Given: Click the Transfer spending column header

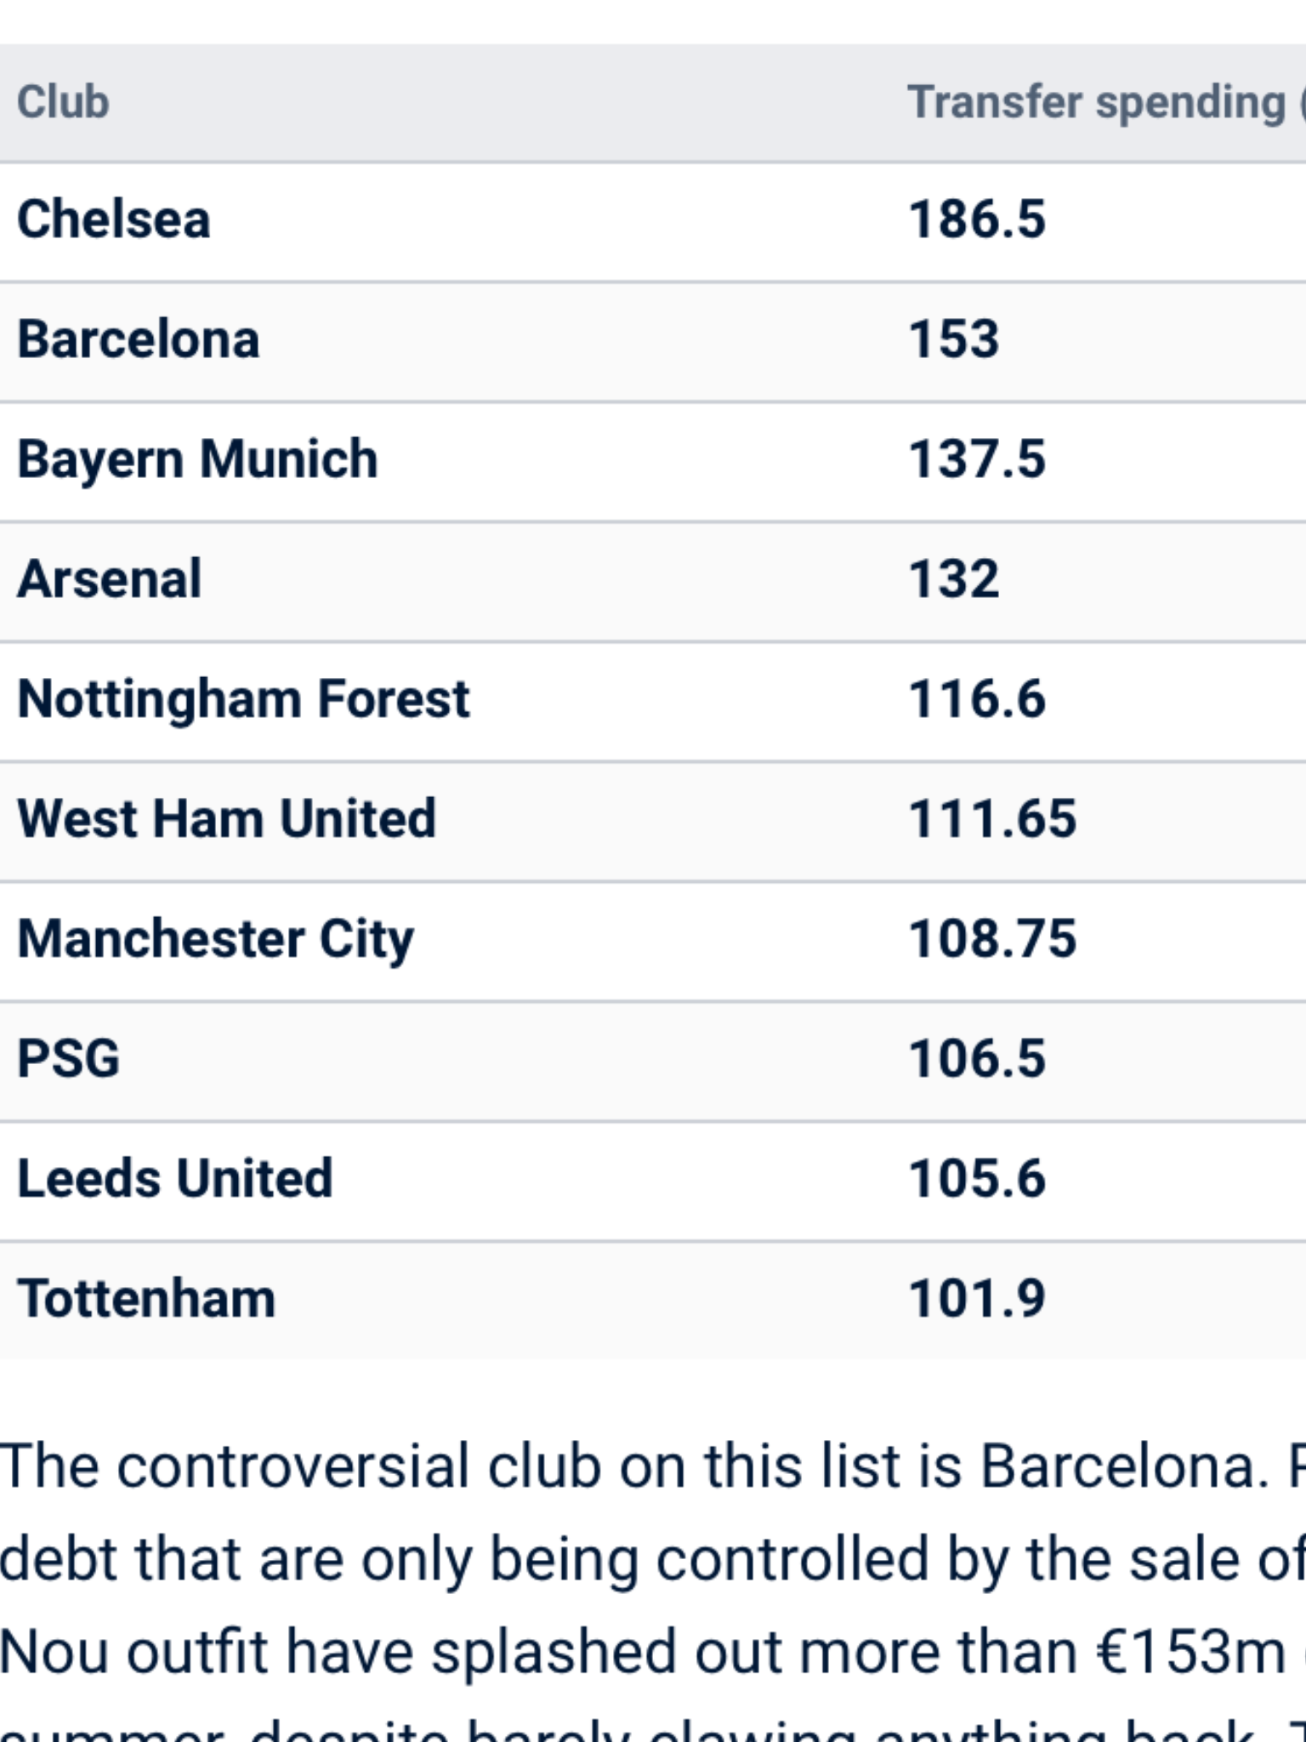Looking at the screenshot, I should click(x=1106, y=103).
